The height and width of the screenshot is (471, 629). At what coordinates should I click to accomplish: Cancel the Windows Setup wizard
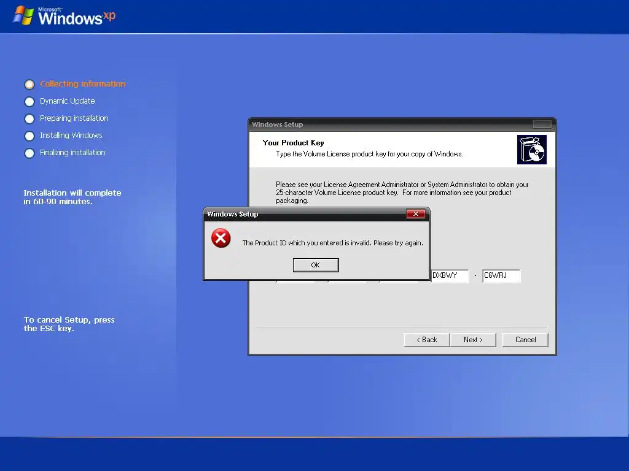(525, 340)
